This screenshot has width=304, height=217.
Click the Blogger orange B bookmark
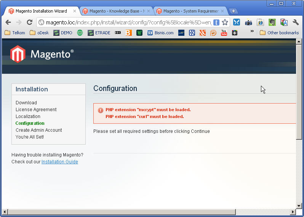[128, 33]
